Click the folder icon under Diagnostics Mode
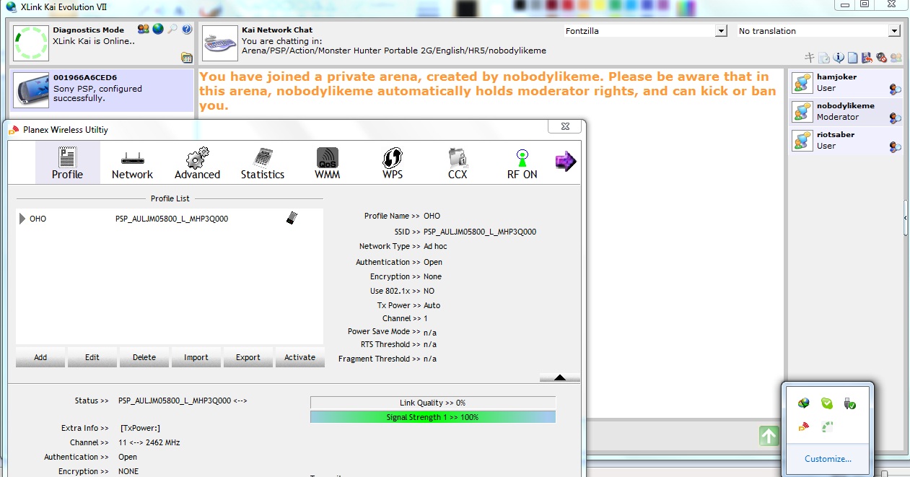This screenshot has height=477, width=910. click(x=187, y=58)
